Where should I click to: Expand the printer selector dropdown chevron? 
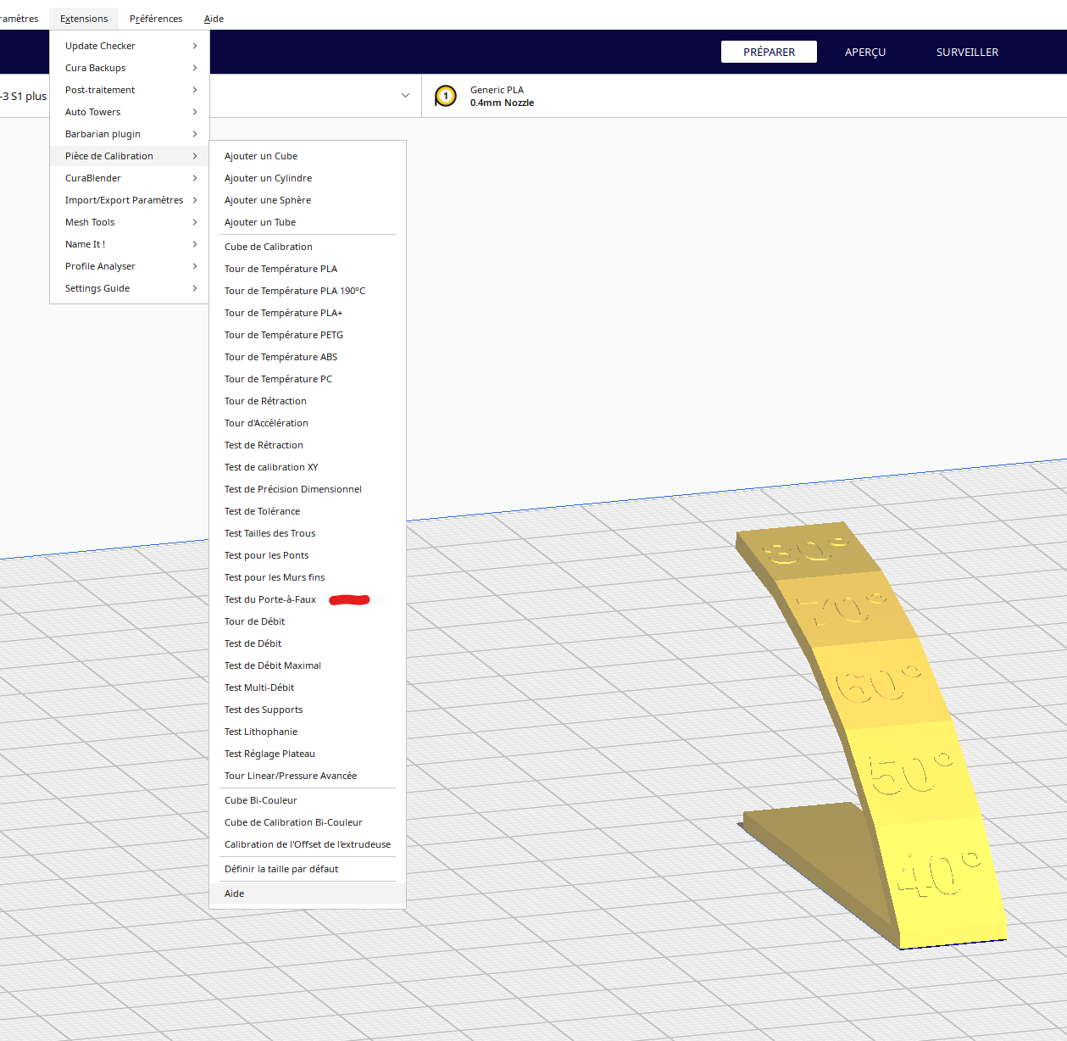coord(405,96)
